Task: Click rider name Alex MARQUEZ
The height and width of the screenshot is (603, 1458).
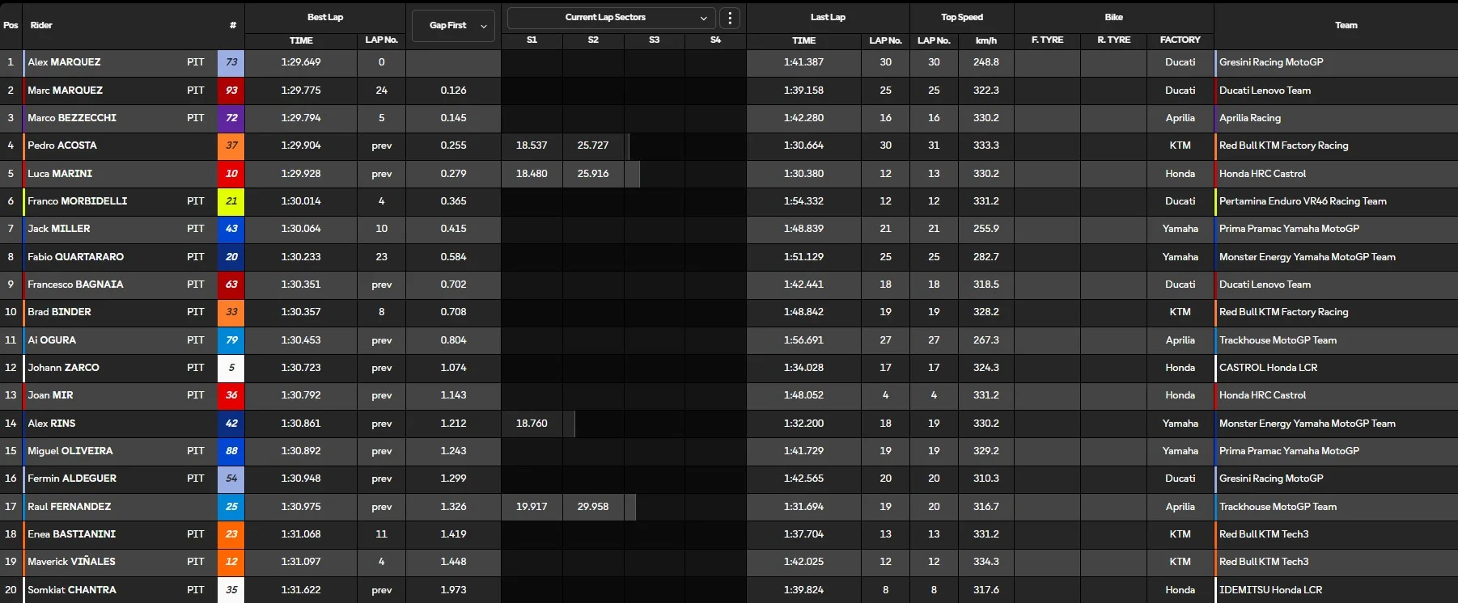Action: [64, 62]
